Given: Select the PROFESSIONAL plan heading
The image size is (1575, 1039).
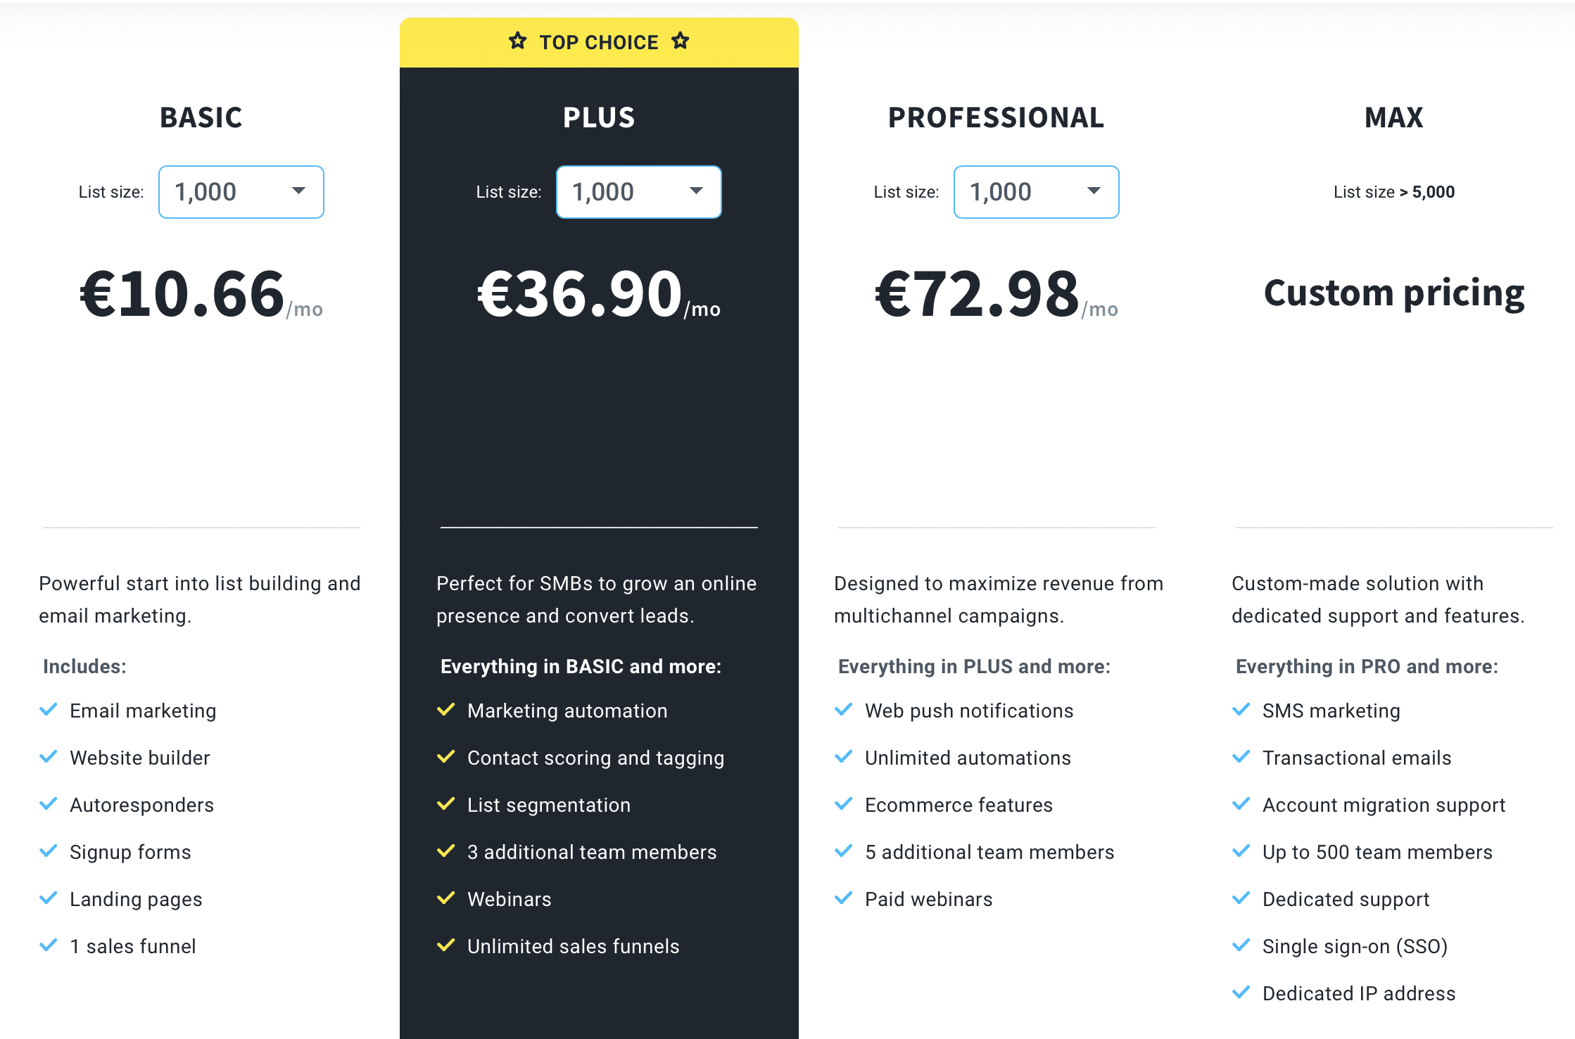Looking at the screenshot, I should tap(997, 117).
